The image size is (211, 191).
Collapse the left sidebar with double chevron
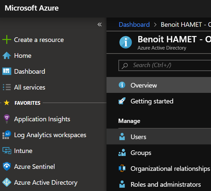pyautogui.click(x=100, y=25)
